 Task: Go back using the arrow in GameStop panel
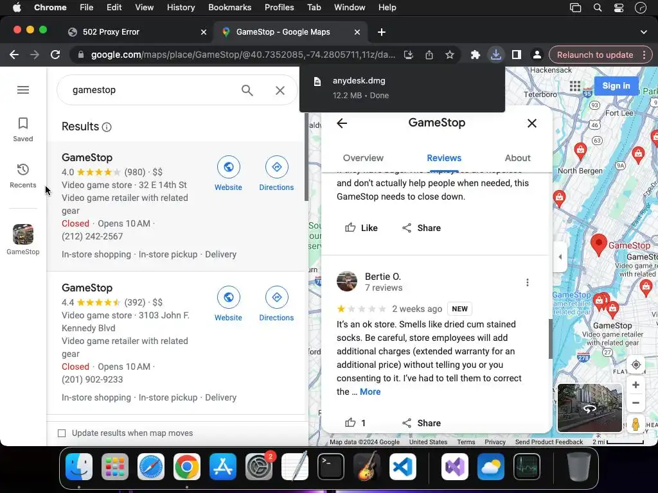[x=342, y=123]
